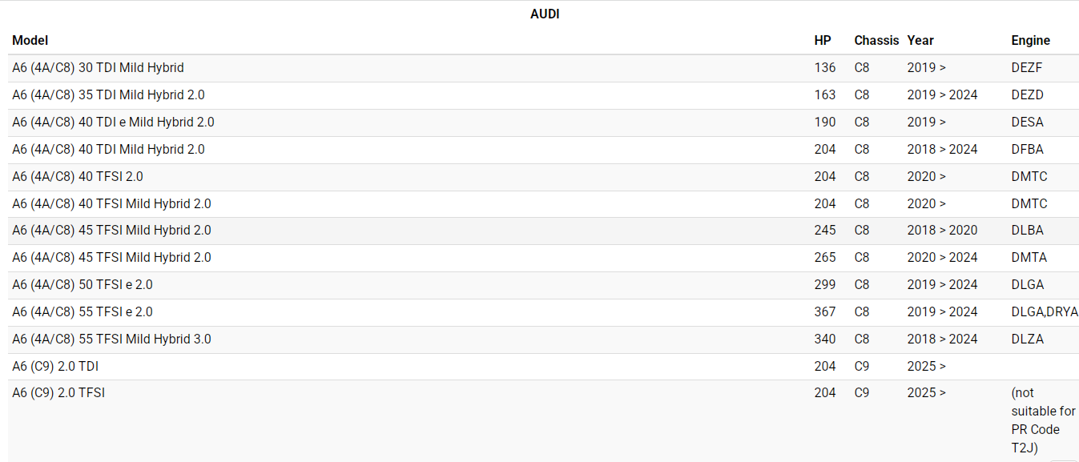The height and width of the screenshot is (462, 1079).
Task: Select the A6 35 TDI Mild Hybrid 2.0 row
Action: tap(108, 95)
